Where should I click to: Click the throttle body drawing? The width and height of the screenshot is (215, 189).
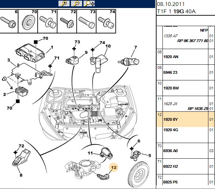(x=83, y=170)
